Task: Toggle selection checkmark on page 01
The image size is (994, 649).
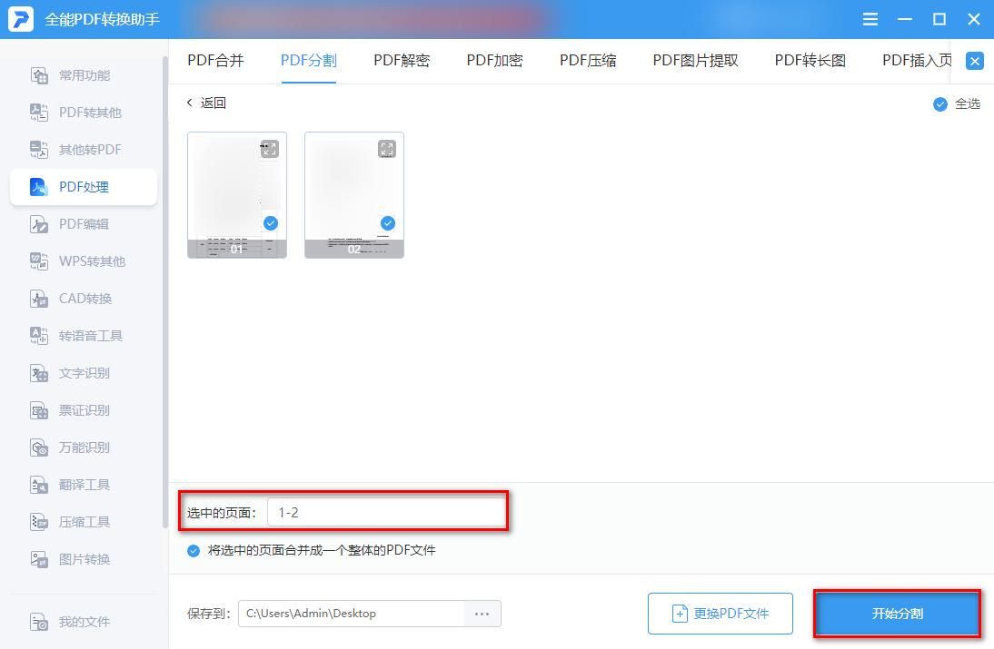Action: 271,223
